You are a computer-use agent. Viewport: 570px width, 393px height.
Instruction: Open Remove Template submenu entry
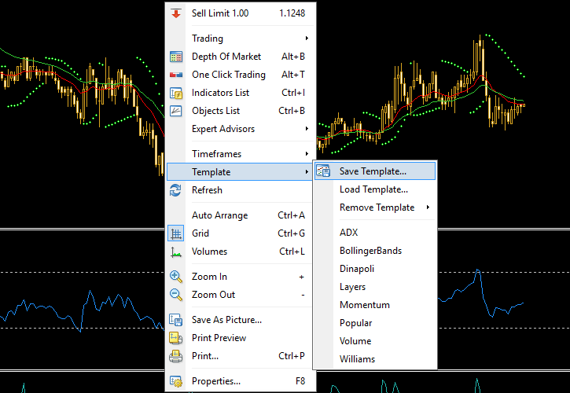375,208
